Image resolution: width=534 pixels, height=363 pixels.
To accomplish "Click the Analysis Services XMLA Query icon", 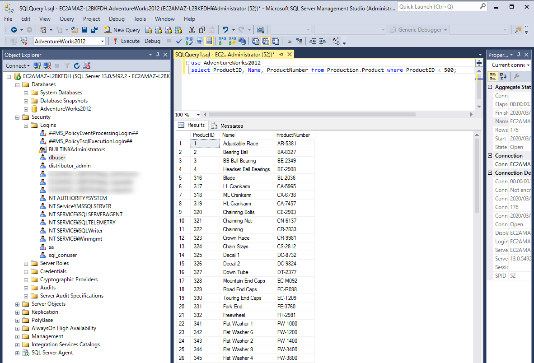I will click(x=178, y=30).
